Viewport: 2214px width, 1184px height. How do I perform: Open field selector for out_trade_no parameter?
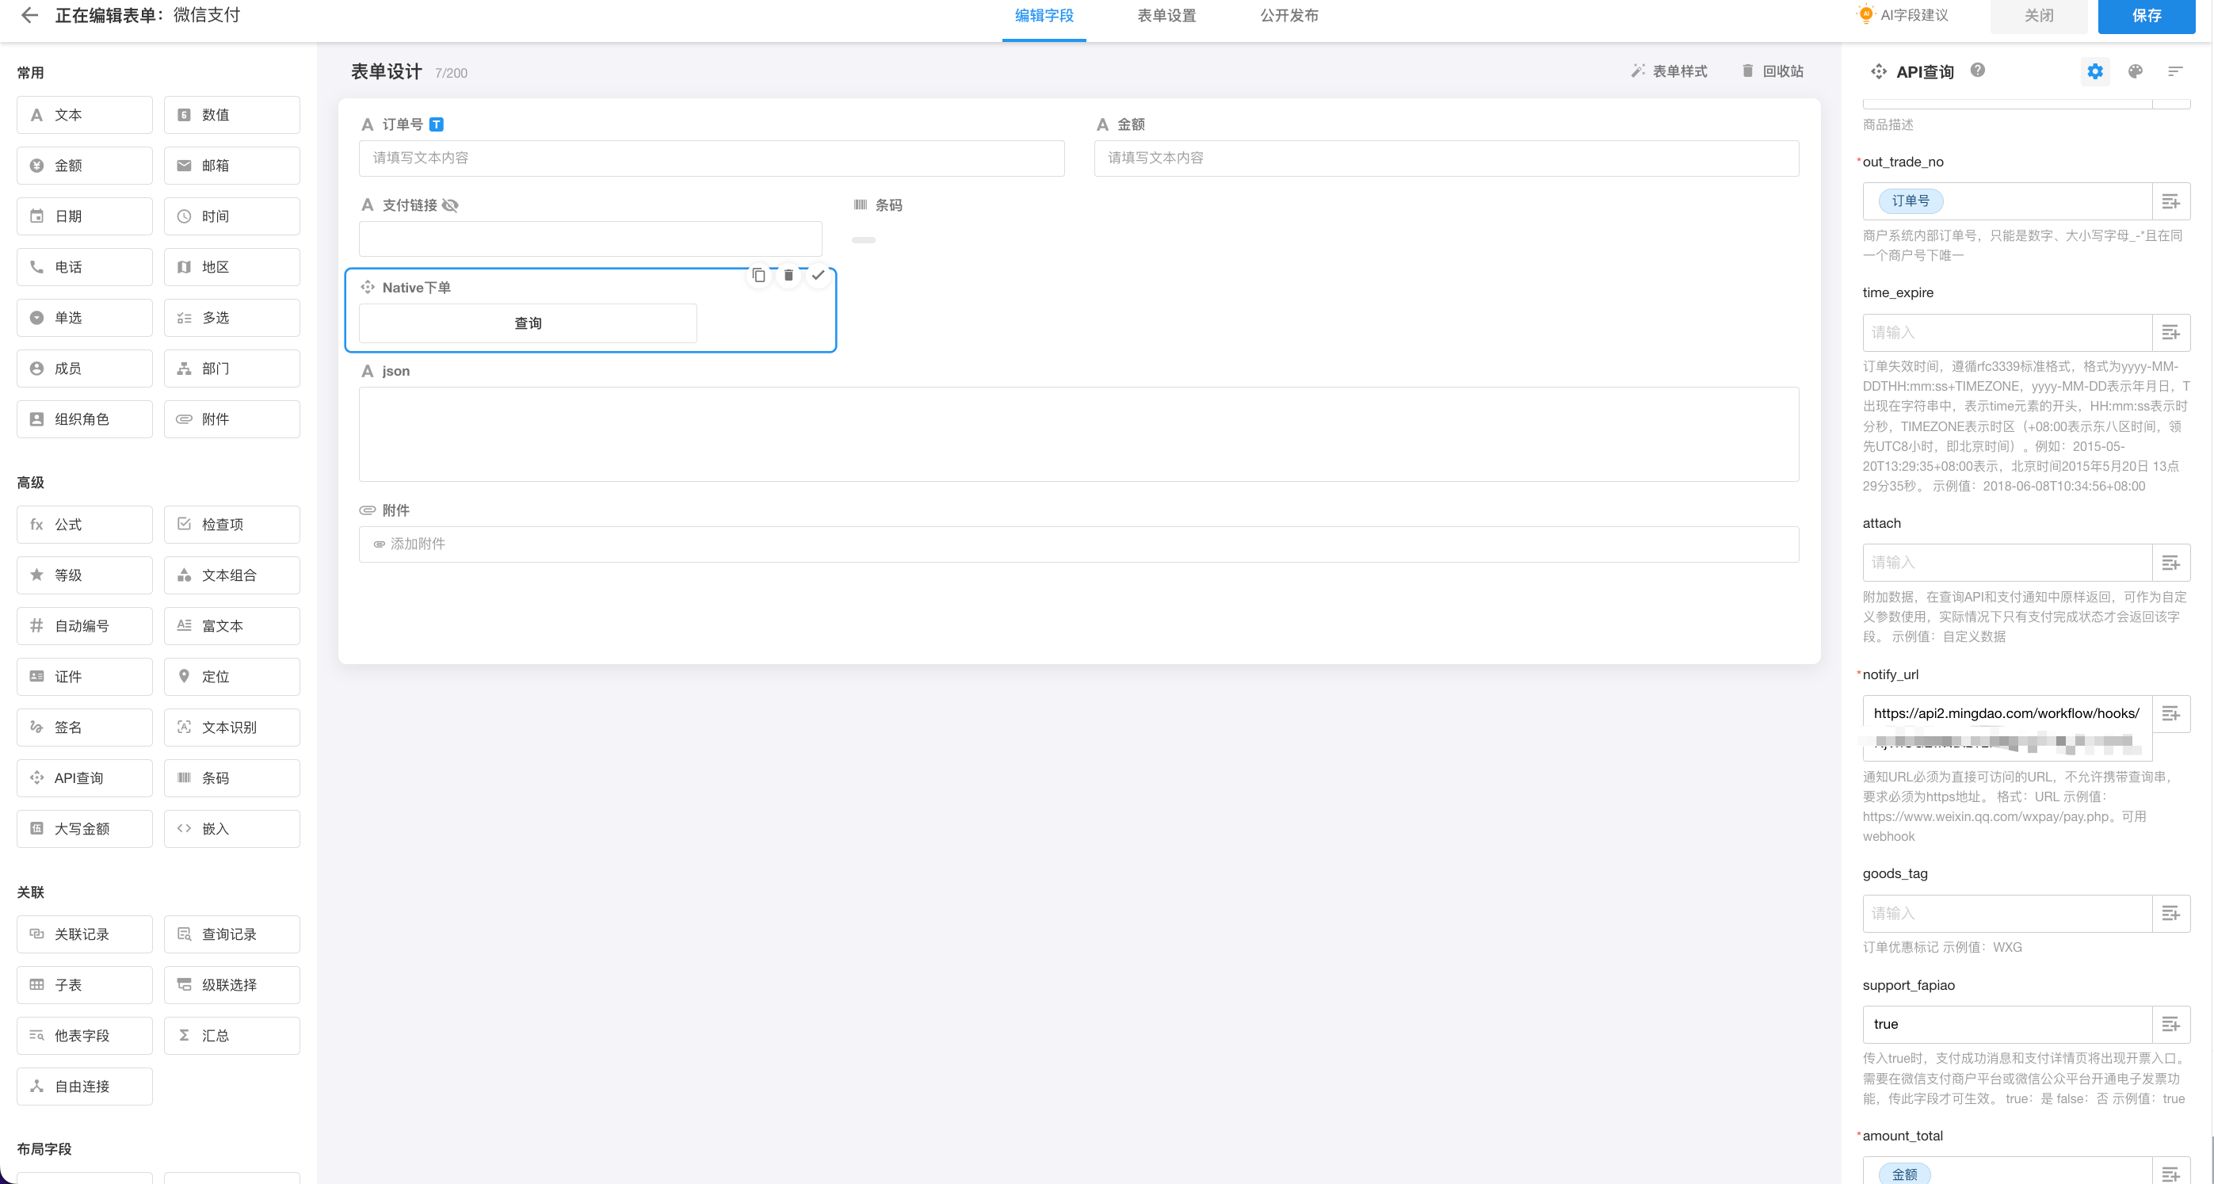point(2170,201)
